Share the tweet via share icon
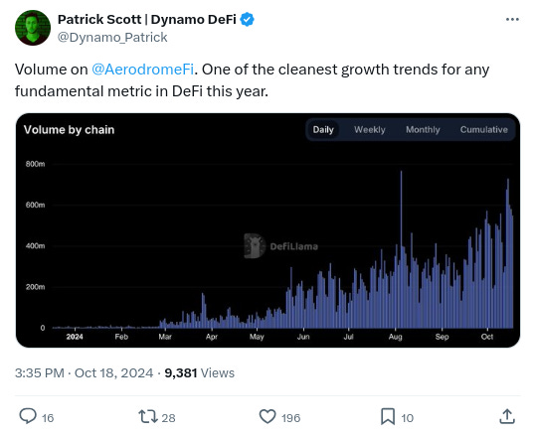The height and width of the screenshot is (436, 533). tap(507, 416)
